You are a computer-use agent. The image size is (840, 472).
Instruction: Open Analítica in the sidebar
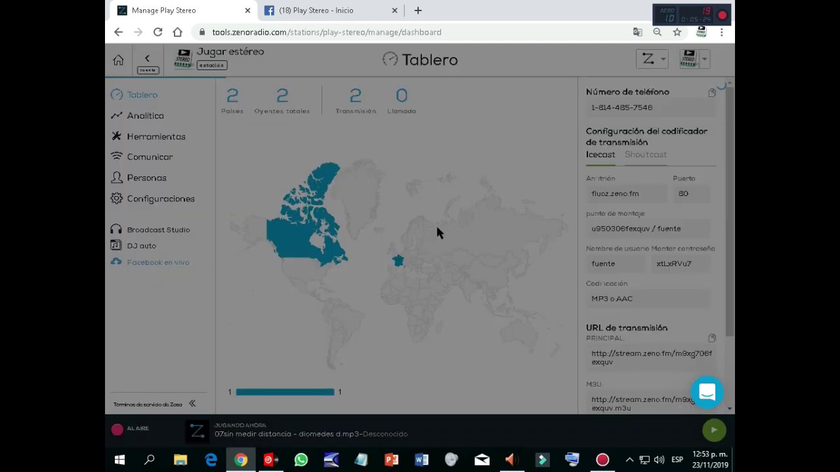[x=137, y=115]
